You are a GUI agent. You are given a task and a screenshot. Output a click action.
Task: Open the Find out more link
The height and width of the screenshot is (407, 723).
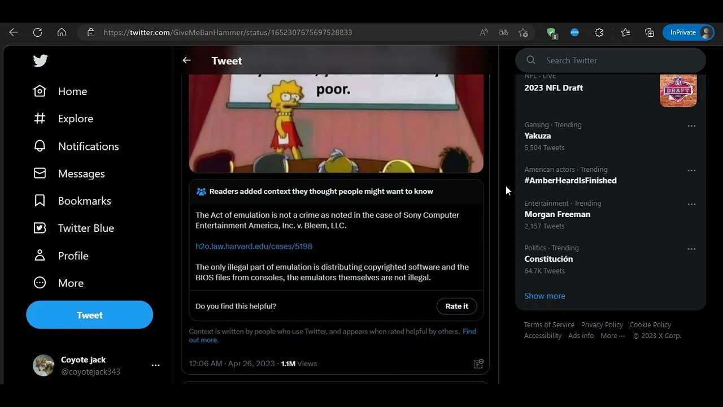(332, 336)
